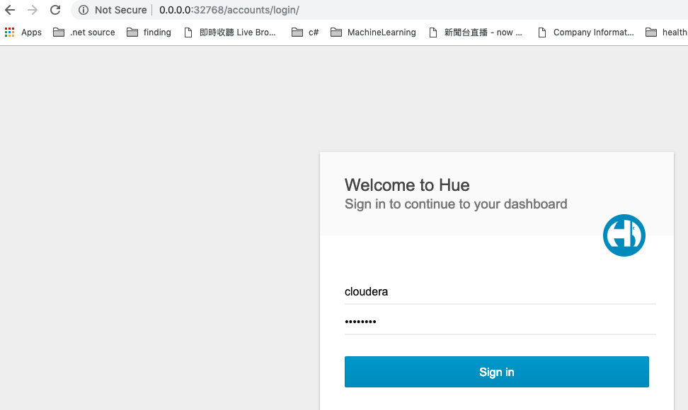Click the Sign in button
The width and height of the screenshot is (688, 410).
coord(496,372)
